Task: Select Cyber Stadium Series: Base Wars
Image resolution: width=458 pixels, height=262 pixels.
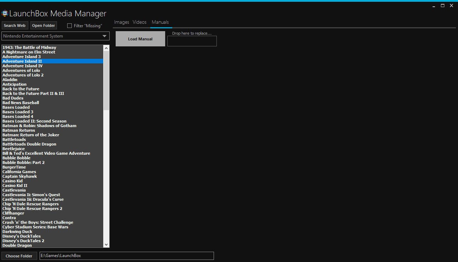Action: tap(52, 227)
